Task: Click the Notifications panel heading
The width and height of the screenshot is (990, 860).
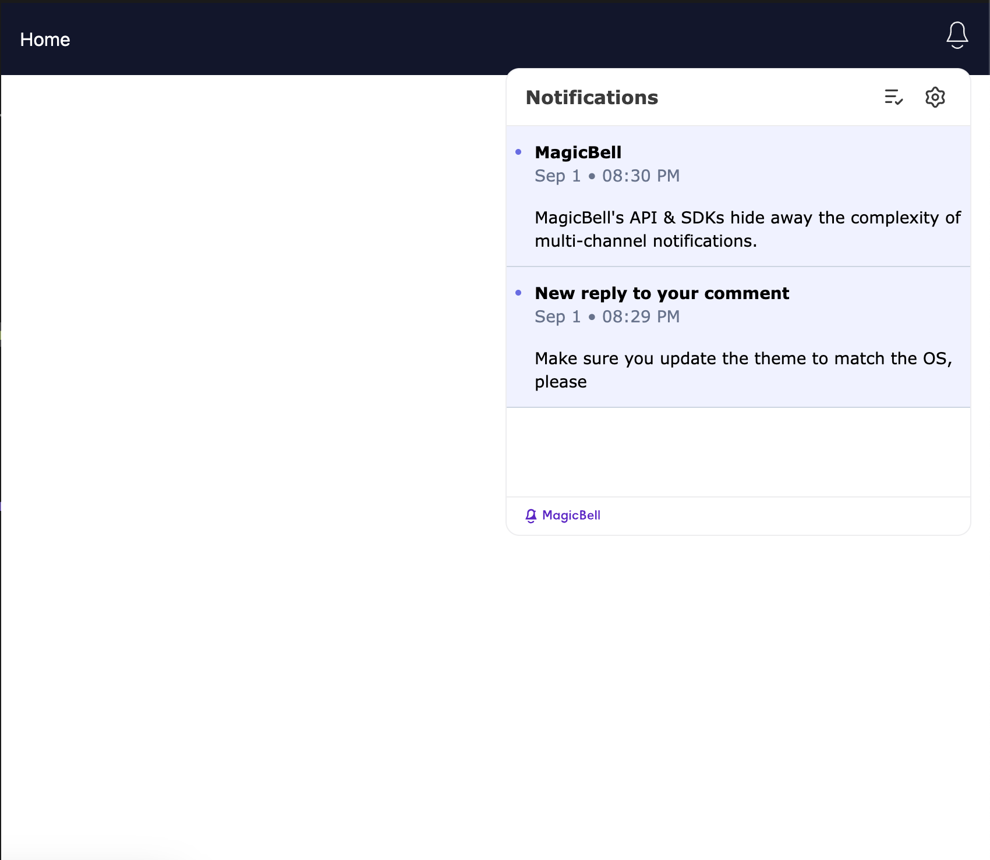Action: [x=592, y=98]
